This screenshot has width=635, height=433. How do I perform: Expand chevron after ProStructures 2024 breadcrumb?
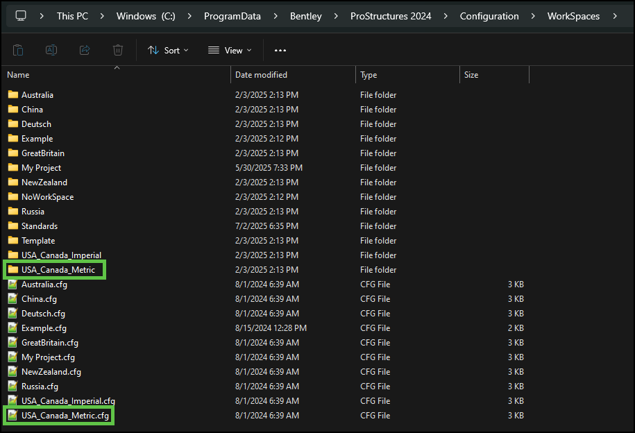446,16
